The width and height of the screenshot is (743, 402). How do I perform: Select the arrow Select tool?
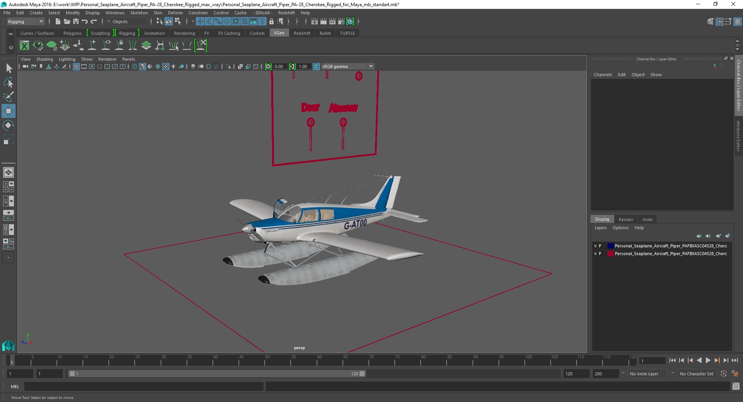coord(9,68)
